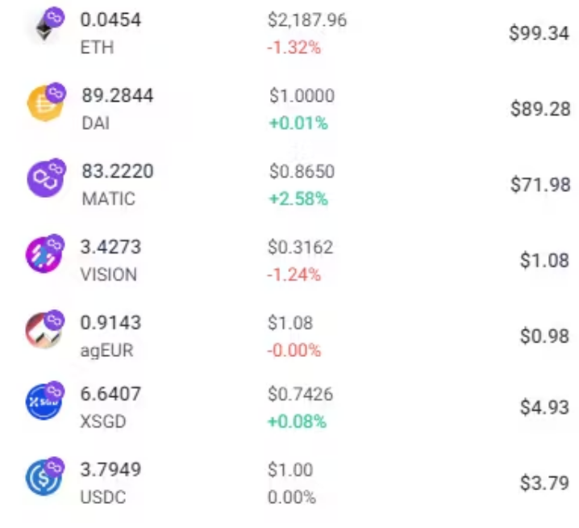Screen dimensions: 579x528
Task: Click the $71.98 MATIC total value
Action: (540, 185)
